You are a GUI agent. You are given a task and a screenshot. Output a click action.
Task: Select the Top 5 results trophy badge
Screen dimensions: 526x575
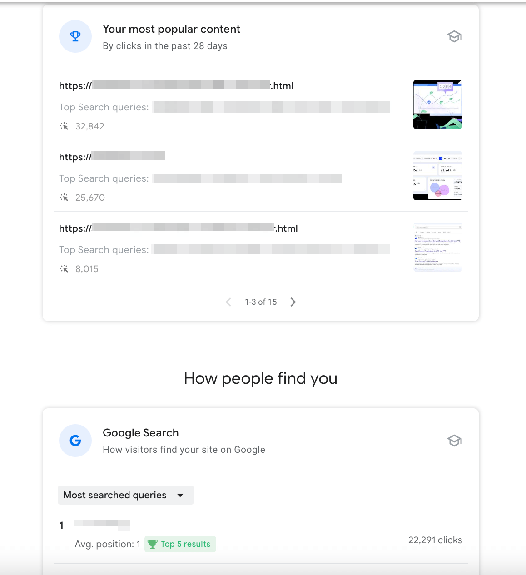point(180,544)
